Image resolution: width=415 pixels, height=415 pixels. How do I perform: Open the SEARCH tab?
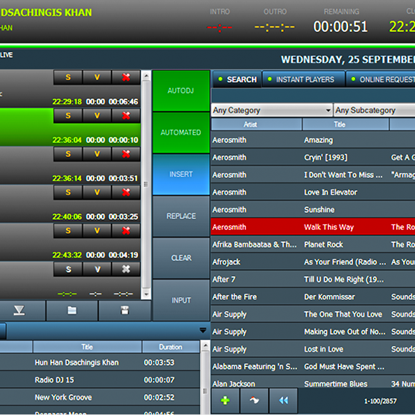point(237,80)
